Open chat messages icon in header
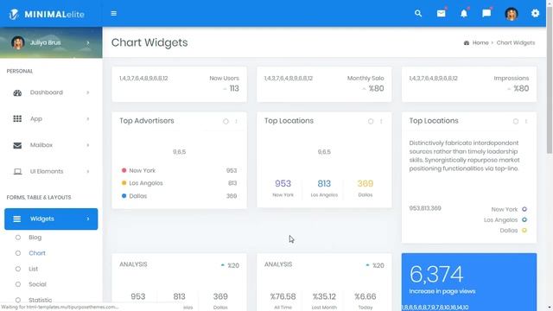The height and width of the screenshot is (311, 553). [x=486, y=14]
